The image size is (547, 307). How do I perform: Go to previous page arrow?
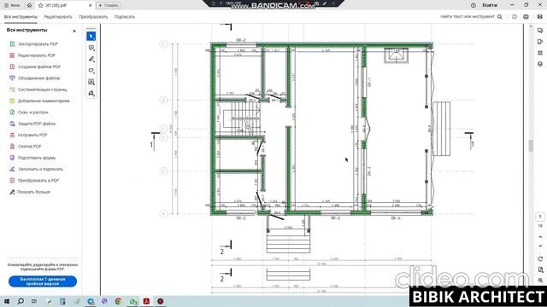[540, 237]
